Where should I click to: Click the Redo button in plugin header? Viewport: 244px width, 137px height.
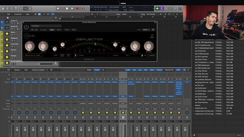coord(74,30)
